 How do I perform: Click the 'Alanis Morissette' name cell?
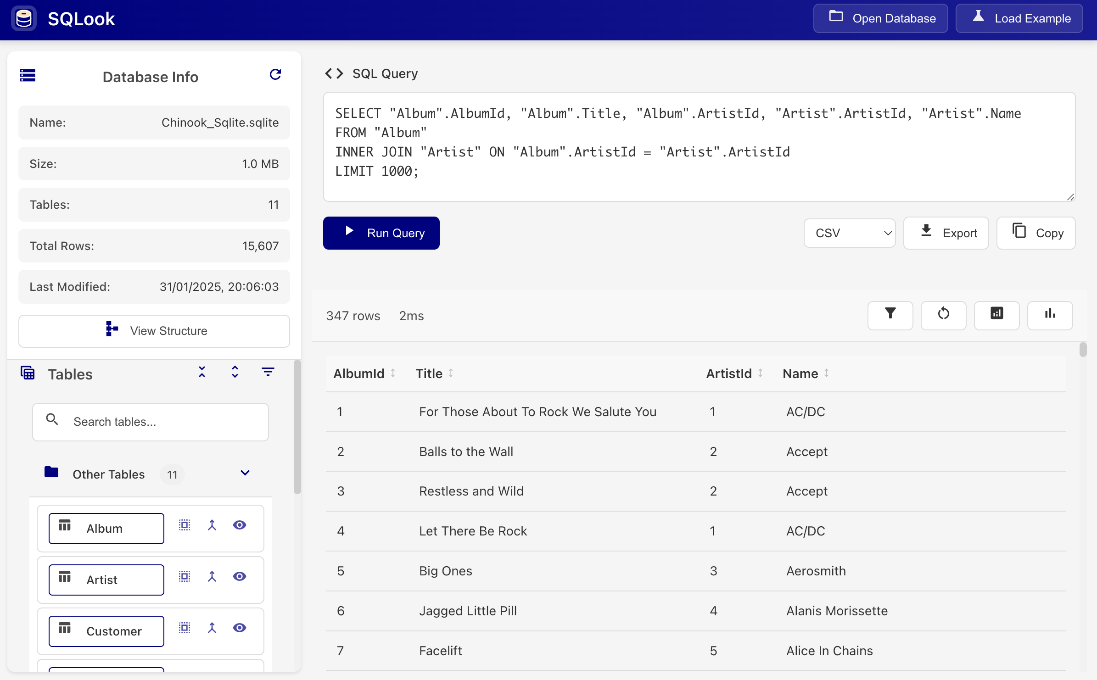(x=837, y=611)
